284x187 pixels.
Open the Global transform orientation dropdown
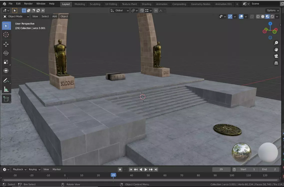click(x=120, y=11)
